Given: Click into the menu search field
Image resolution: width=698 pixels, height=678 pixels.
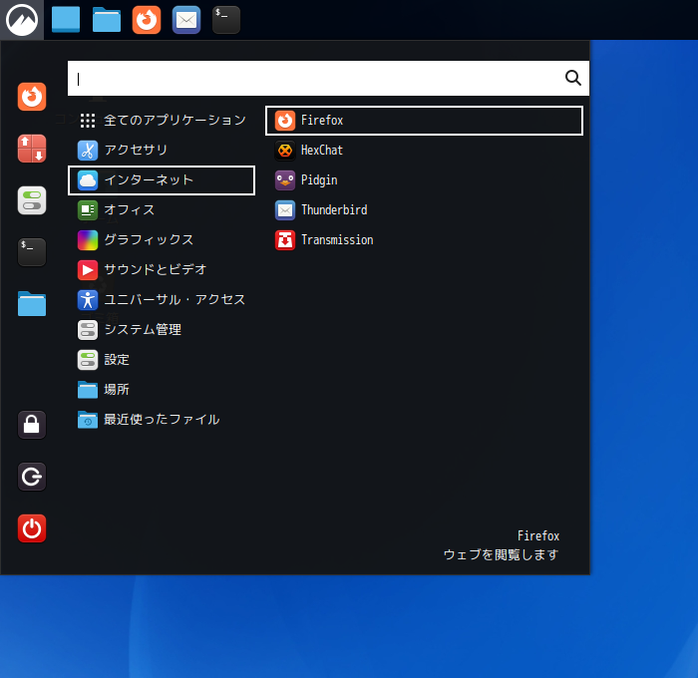Looking at the screenshot, I should 328,79.
